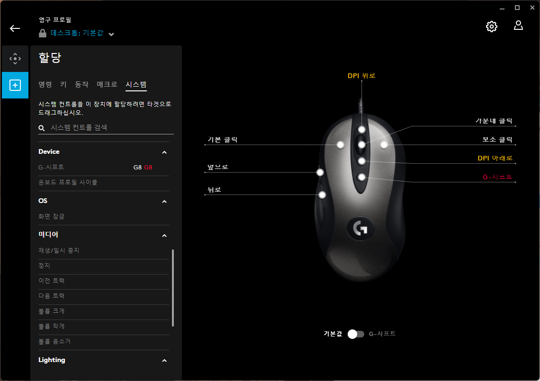The height and width of the screenshot is (381, 540).
Task: Select the DPI 아래로 button dot on mouse
Action: [x=361, y=161]
